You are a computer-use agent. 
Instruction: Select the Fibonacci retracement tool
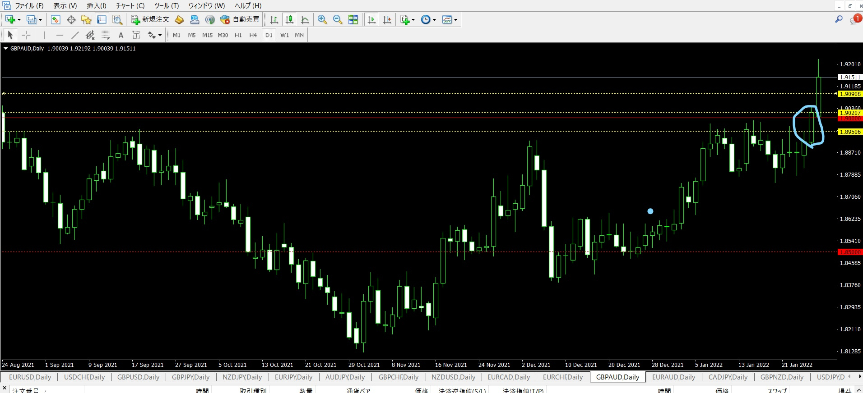pos(106,35)
